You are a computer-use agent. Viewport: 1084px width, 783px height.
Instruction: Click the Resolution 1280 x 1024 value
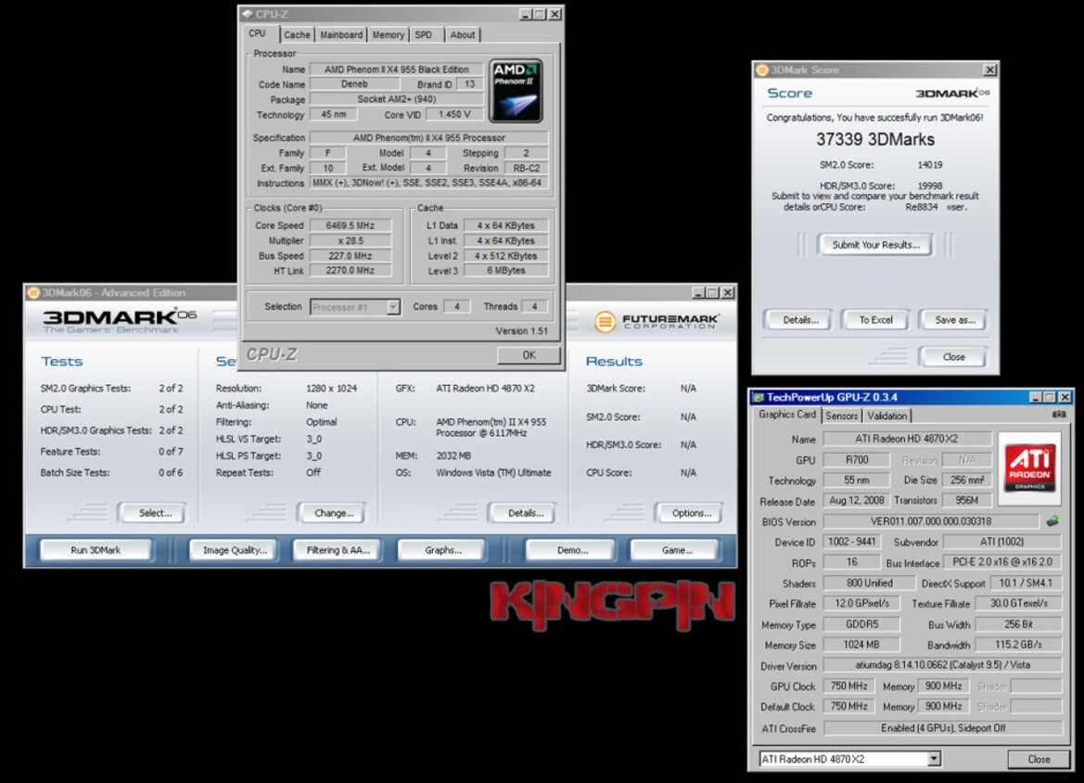pyautogui.click(x=331, y=389)
